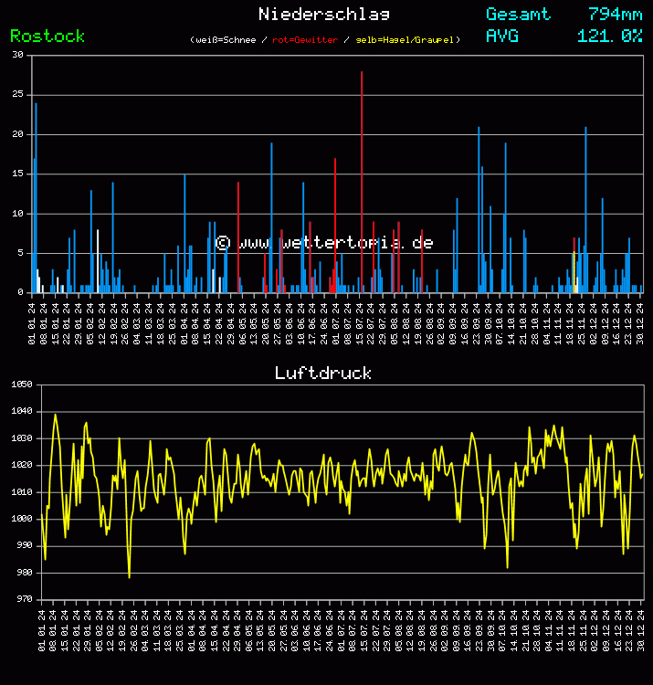Click the red rot=Gewitter legend entry
This screenshot has height=685, width=653.
(305, 40)
